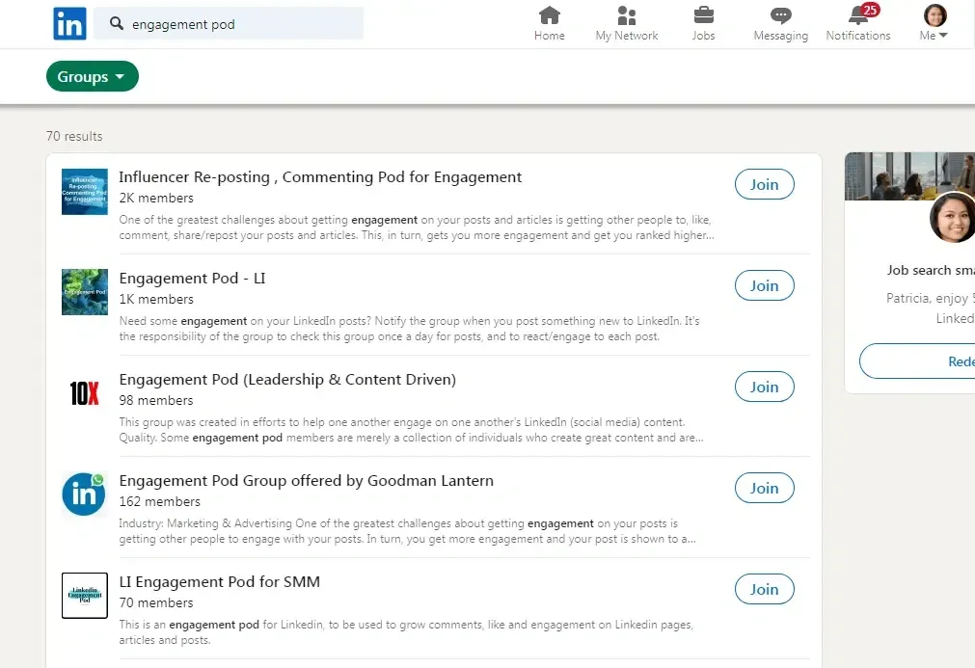Join the Goodman Lantern Engagement Pod group
The image size is (975, 668).
click(x=764, y=489)
